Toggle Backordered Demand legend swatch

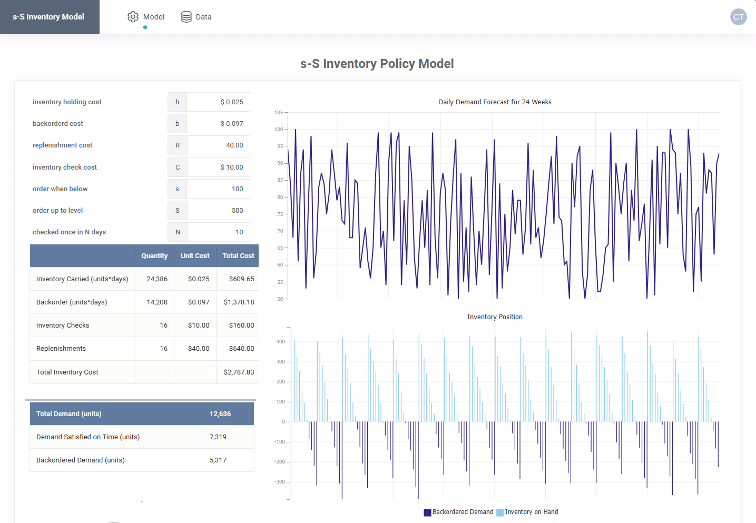(x=427, y=512)
